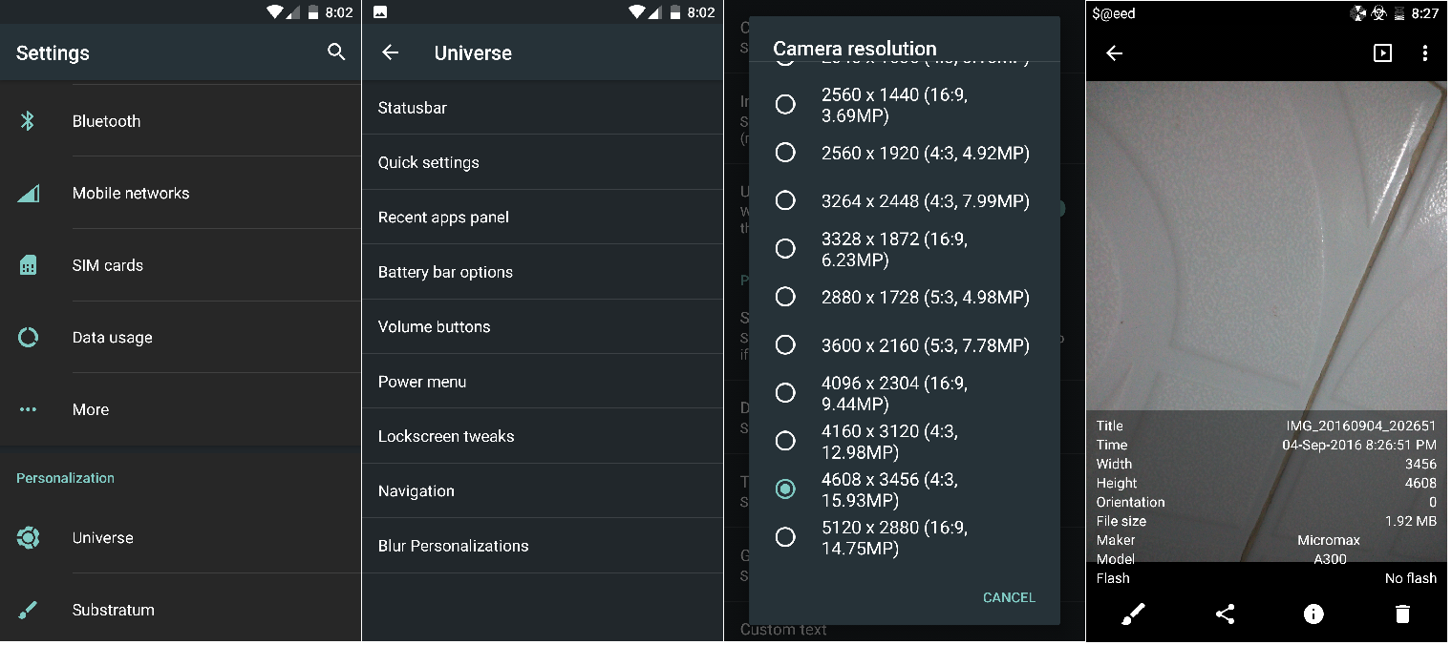The image size is (1452, 645).
Task: Pick the 5120 x 2880 camera resolution
Action: [785, 537]
